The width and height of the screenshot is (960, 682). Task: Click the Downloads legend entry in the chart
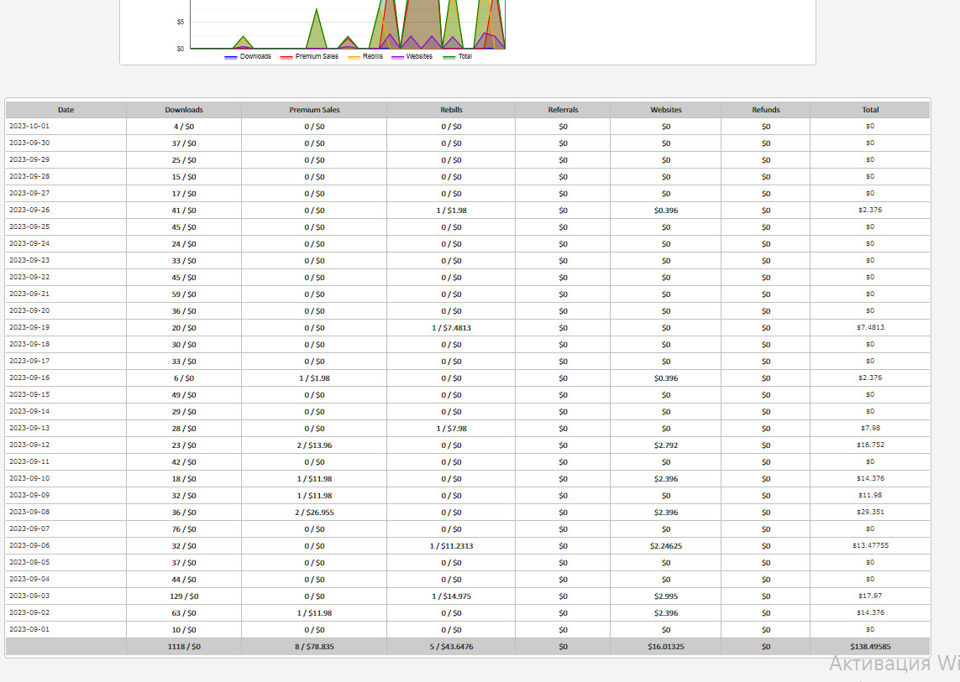[248, 56]
